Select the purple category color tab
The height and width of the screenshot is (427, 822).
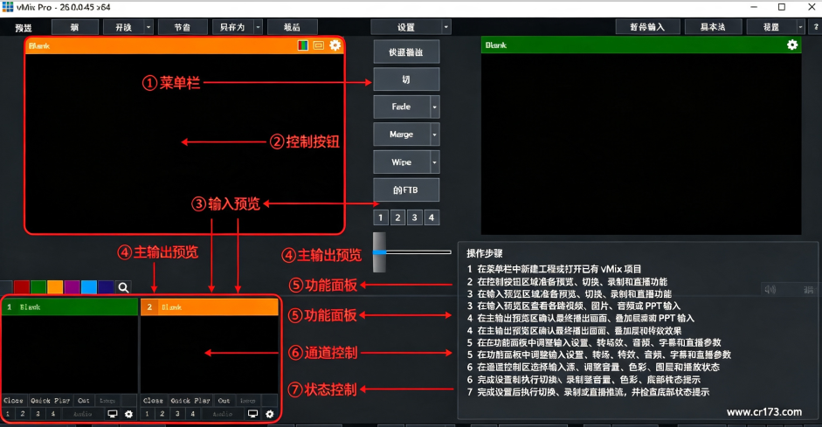pos(72,287)
